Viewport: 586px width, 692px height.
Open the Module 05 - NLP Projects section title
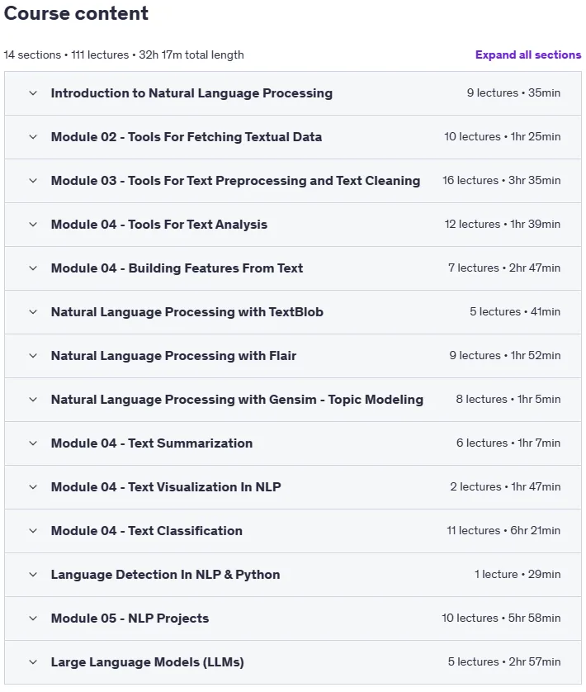pyautogui.click(x=130, y=619)
